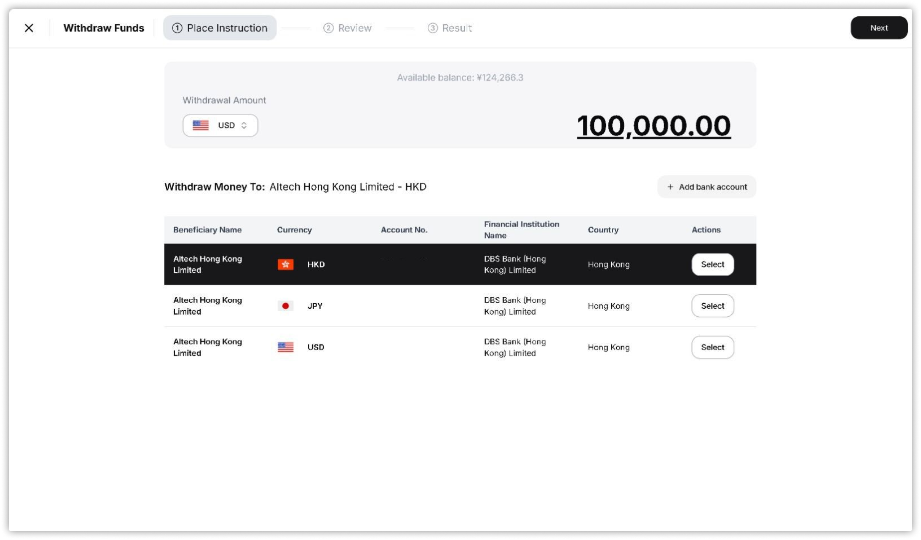Viewport: 921px width, 540px height.
Task: Click the Japan flag icon
Action: click(x=285, y=306)
